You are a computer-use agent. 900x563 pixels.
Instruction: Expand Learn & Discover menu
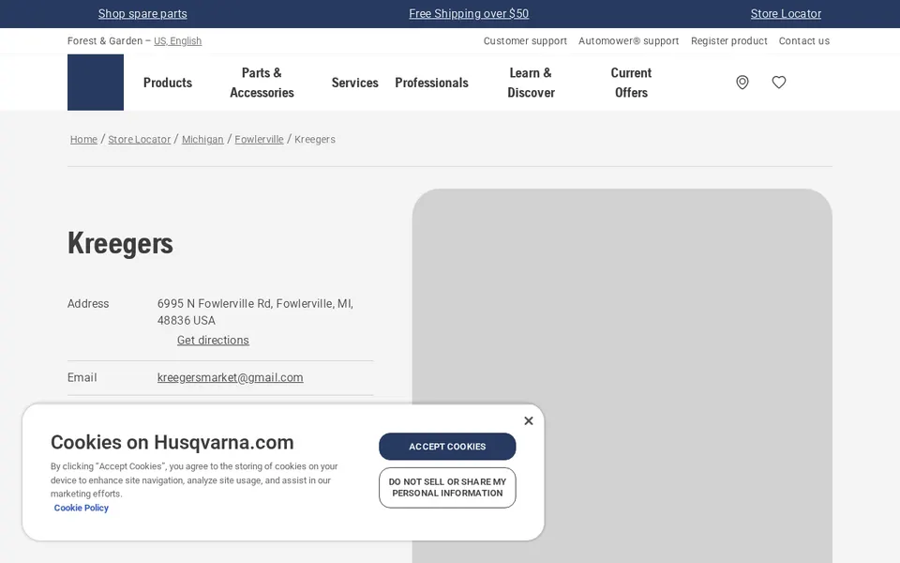tap(531, 83)
